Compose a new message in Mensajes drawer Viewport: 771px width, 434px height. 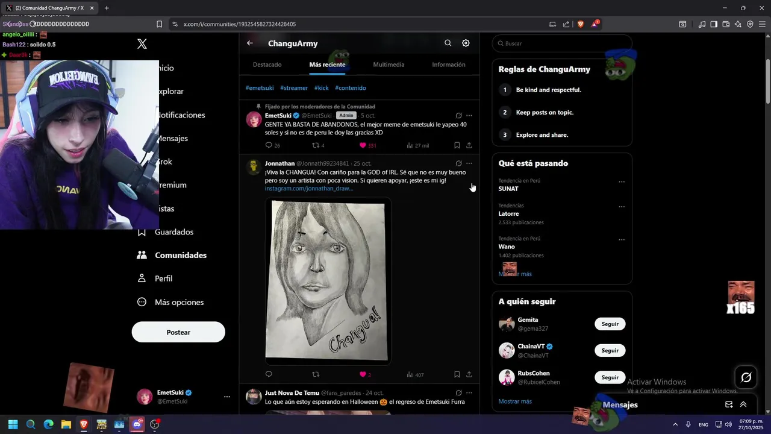(729, 404)
